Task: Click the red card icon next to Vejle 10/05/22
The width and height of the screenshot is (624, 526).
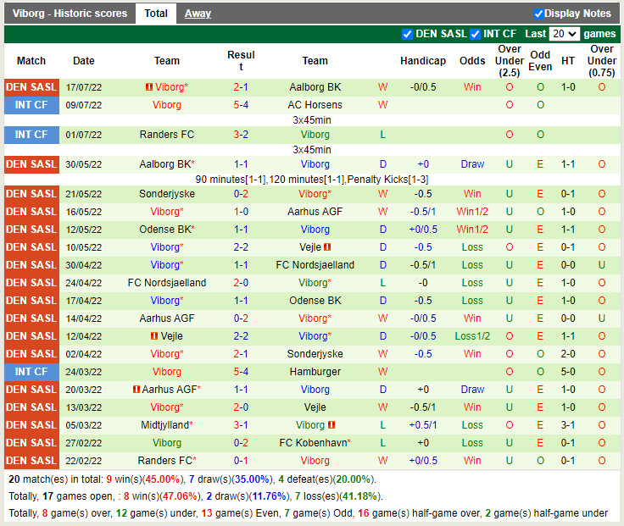Action: (x=327, y=246)
